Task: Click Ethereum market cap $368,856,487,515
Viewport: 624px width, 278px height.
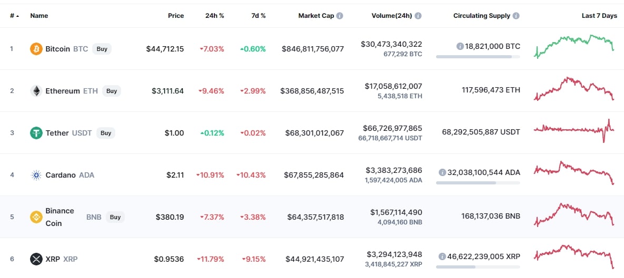Action: [x=312, y=91]
